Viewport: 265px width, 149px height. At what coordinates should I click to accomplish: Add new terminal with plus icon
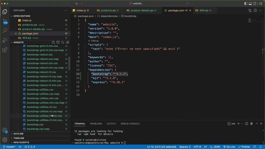point(238,124)
